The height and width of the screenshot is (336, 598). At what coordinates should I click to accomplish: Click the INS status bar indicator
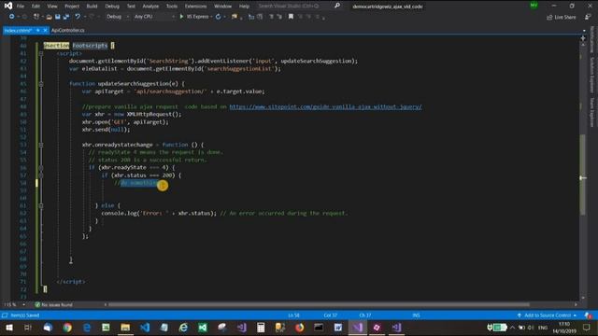(x=416, y=315)
